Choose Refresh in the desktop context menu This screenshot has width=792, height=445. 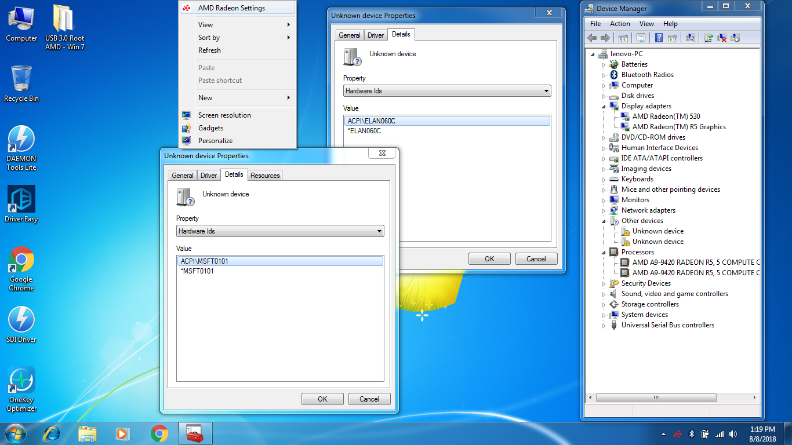tap(238, 50)
